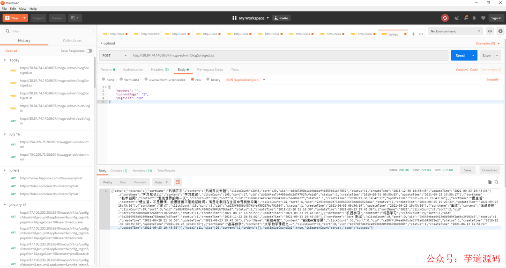Open the Headers (3) request tab
The width and height of the screenshot is (506, 268).
[160, 70]
